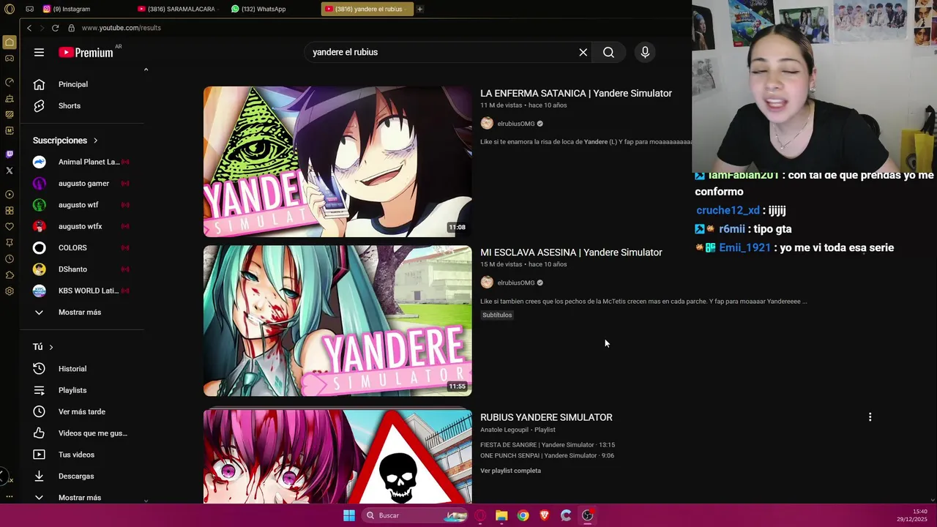Image resolution: width=937 pixels, height=527 pixels.
Task: Launch Google Chrome from taskbar
Action: pyautogui.click(x=523, y=515)
